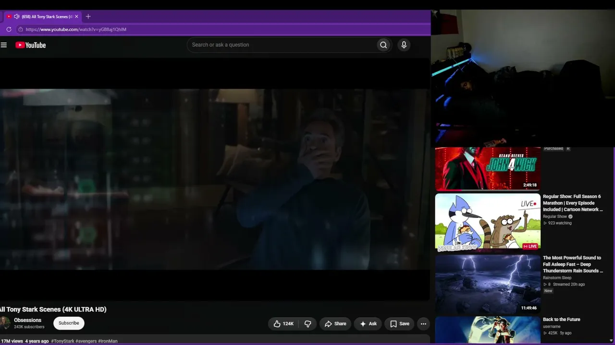Click the username channel under Back to the Future
Image resolution: width=615 pixels, height=345 pixels.
tap(552, 327)
